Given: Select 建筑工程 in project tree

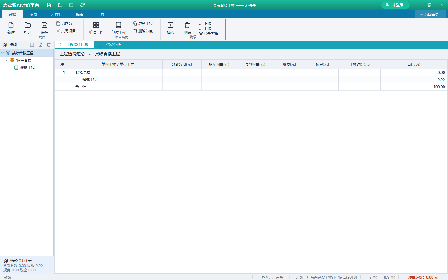Looking at the screenshot, I should coord(27,68).
